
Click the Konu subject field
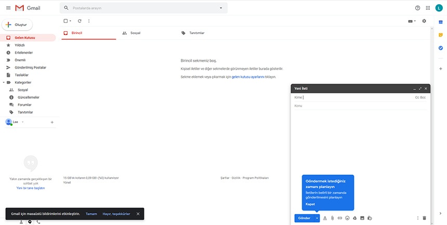(360, 106)
